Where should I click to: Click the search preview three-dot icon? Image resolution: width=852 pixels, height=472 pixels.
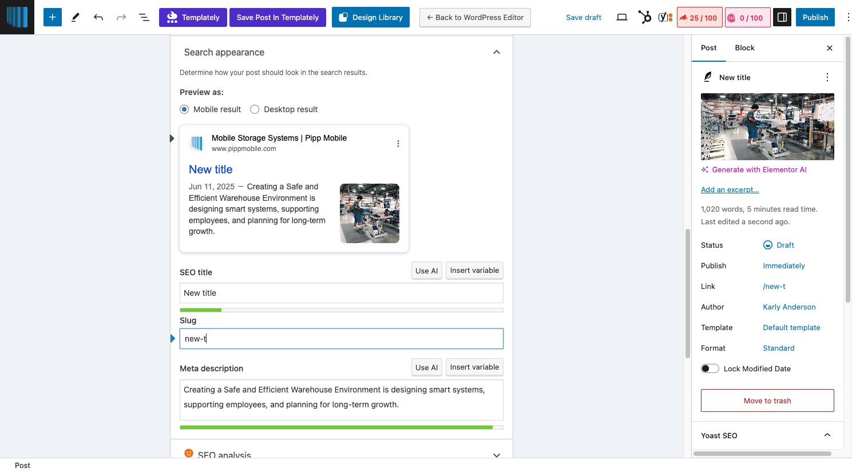pyautogui.click(x=398, y=144)
